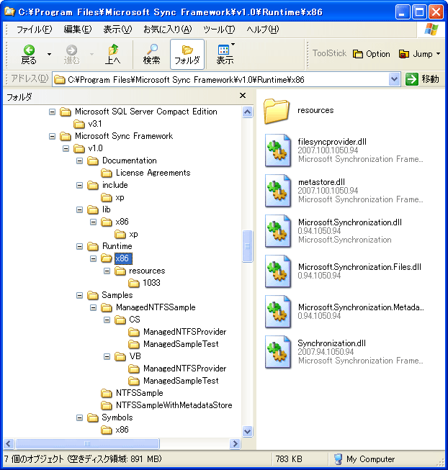Collapse the Symbols tree node

point(79,418)
